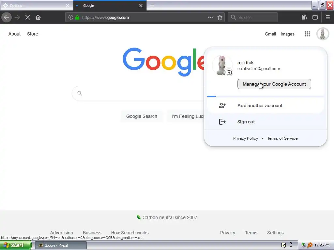Bookmark this page with the star icon
Image resolution: width=334 pixels, height=250 pixels.
(x=220, y=18)
